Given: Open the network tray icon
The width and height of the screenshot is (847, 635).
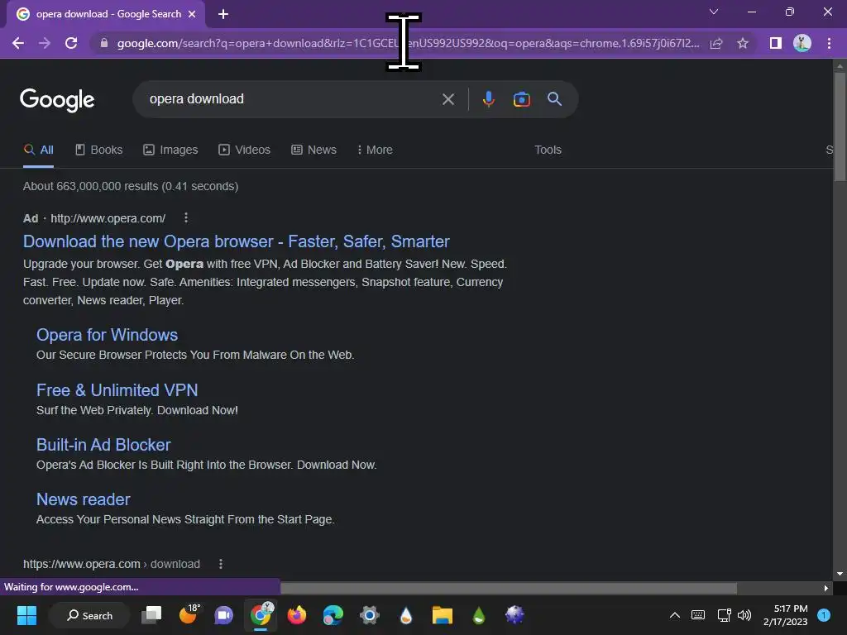Looking at the screenshot, I should 724,615.
